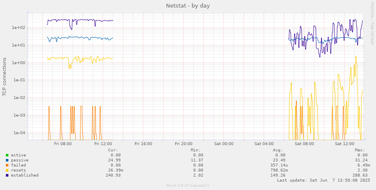This screenshot has width=376, height=190.
Task: Click the '1e-01' y-axis label
Action: (18, 81)
